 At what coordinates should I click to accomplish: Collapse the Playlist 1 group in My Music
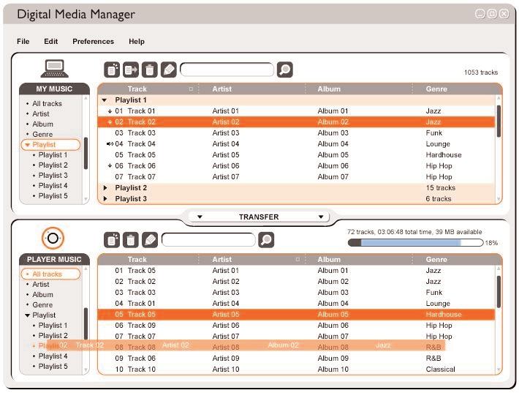pos(105,100)
